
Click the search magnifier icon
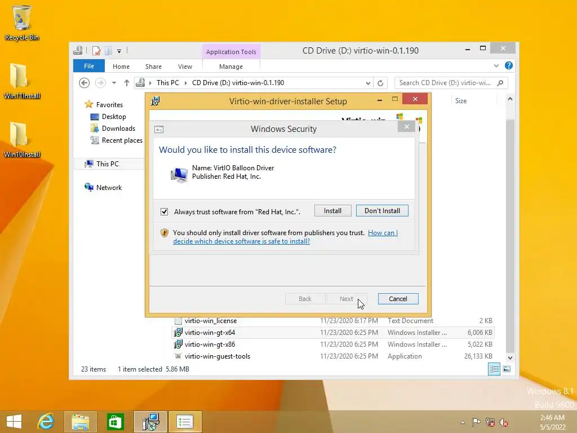(x=500, y=83)
